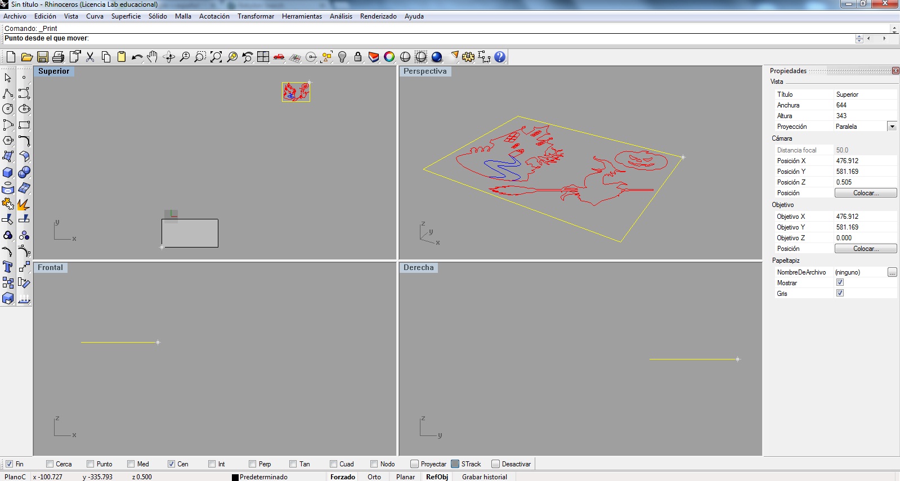
Task: Enable the Int object snap checkbox
Action: 212,464
